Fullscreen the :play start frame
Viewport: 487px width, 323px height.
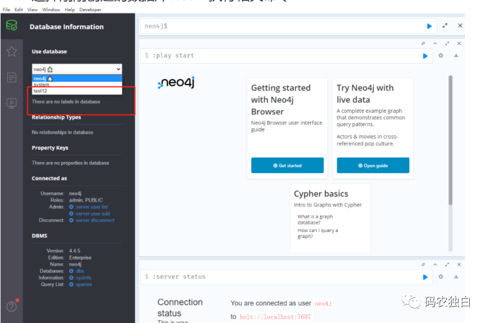(x=447, y=43)
